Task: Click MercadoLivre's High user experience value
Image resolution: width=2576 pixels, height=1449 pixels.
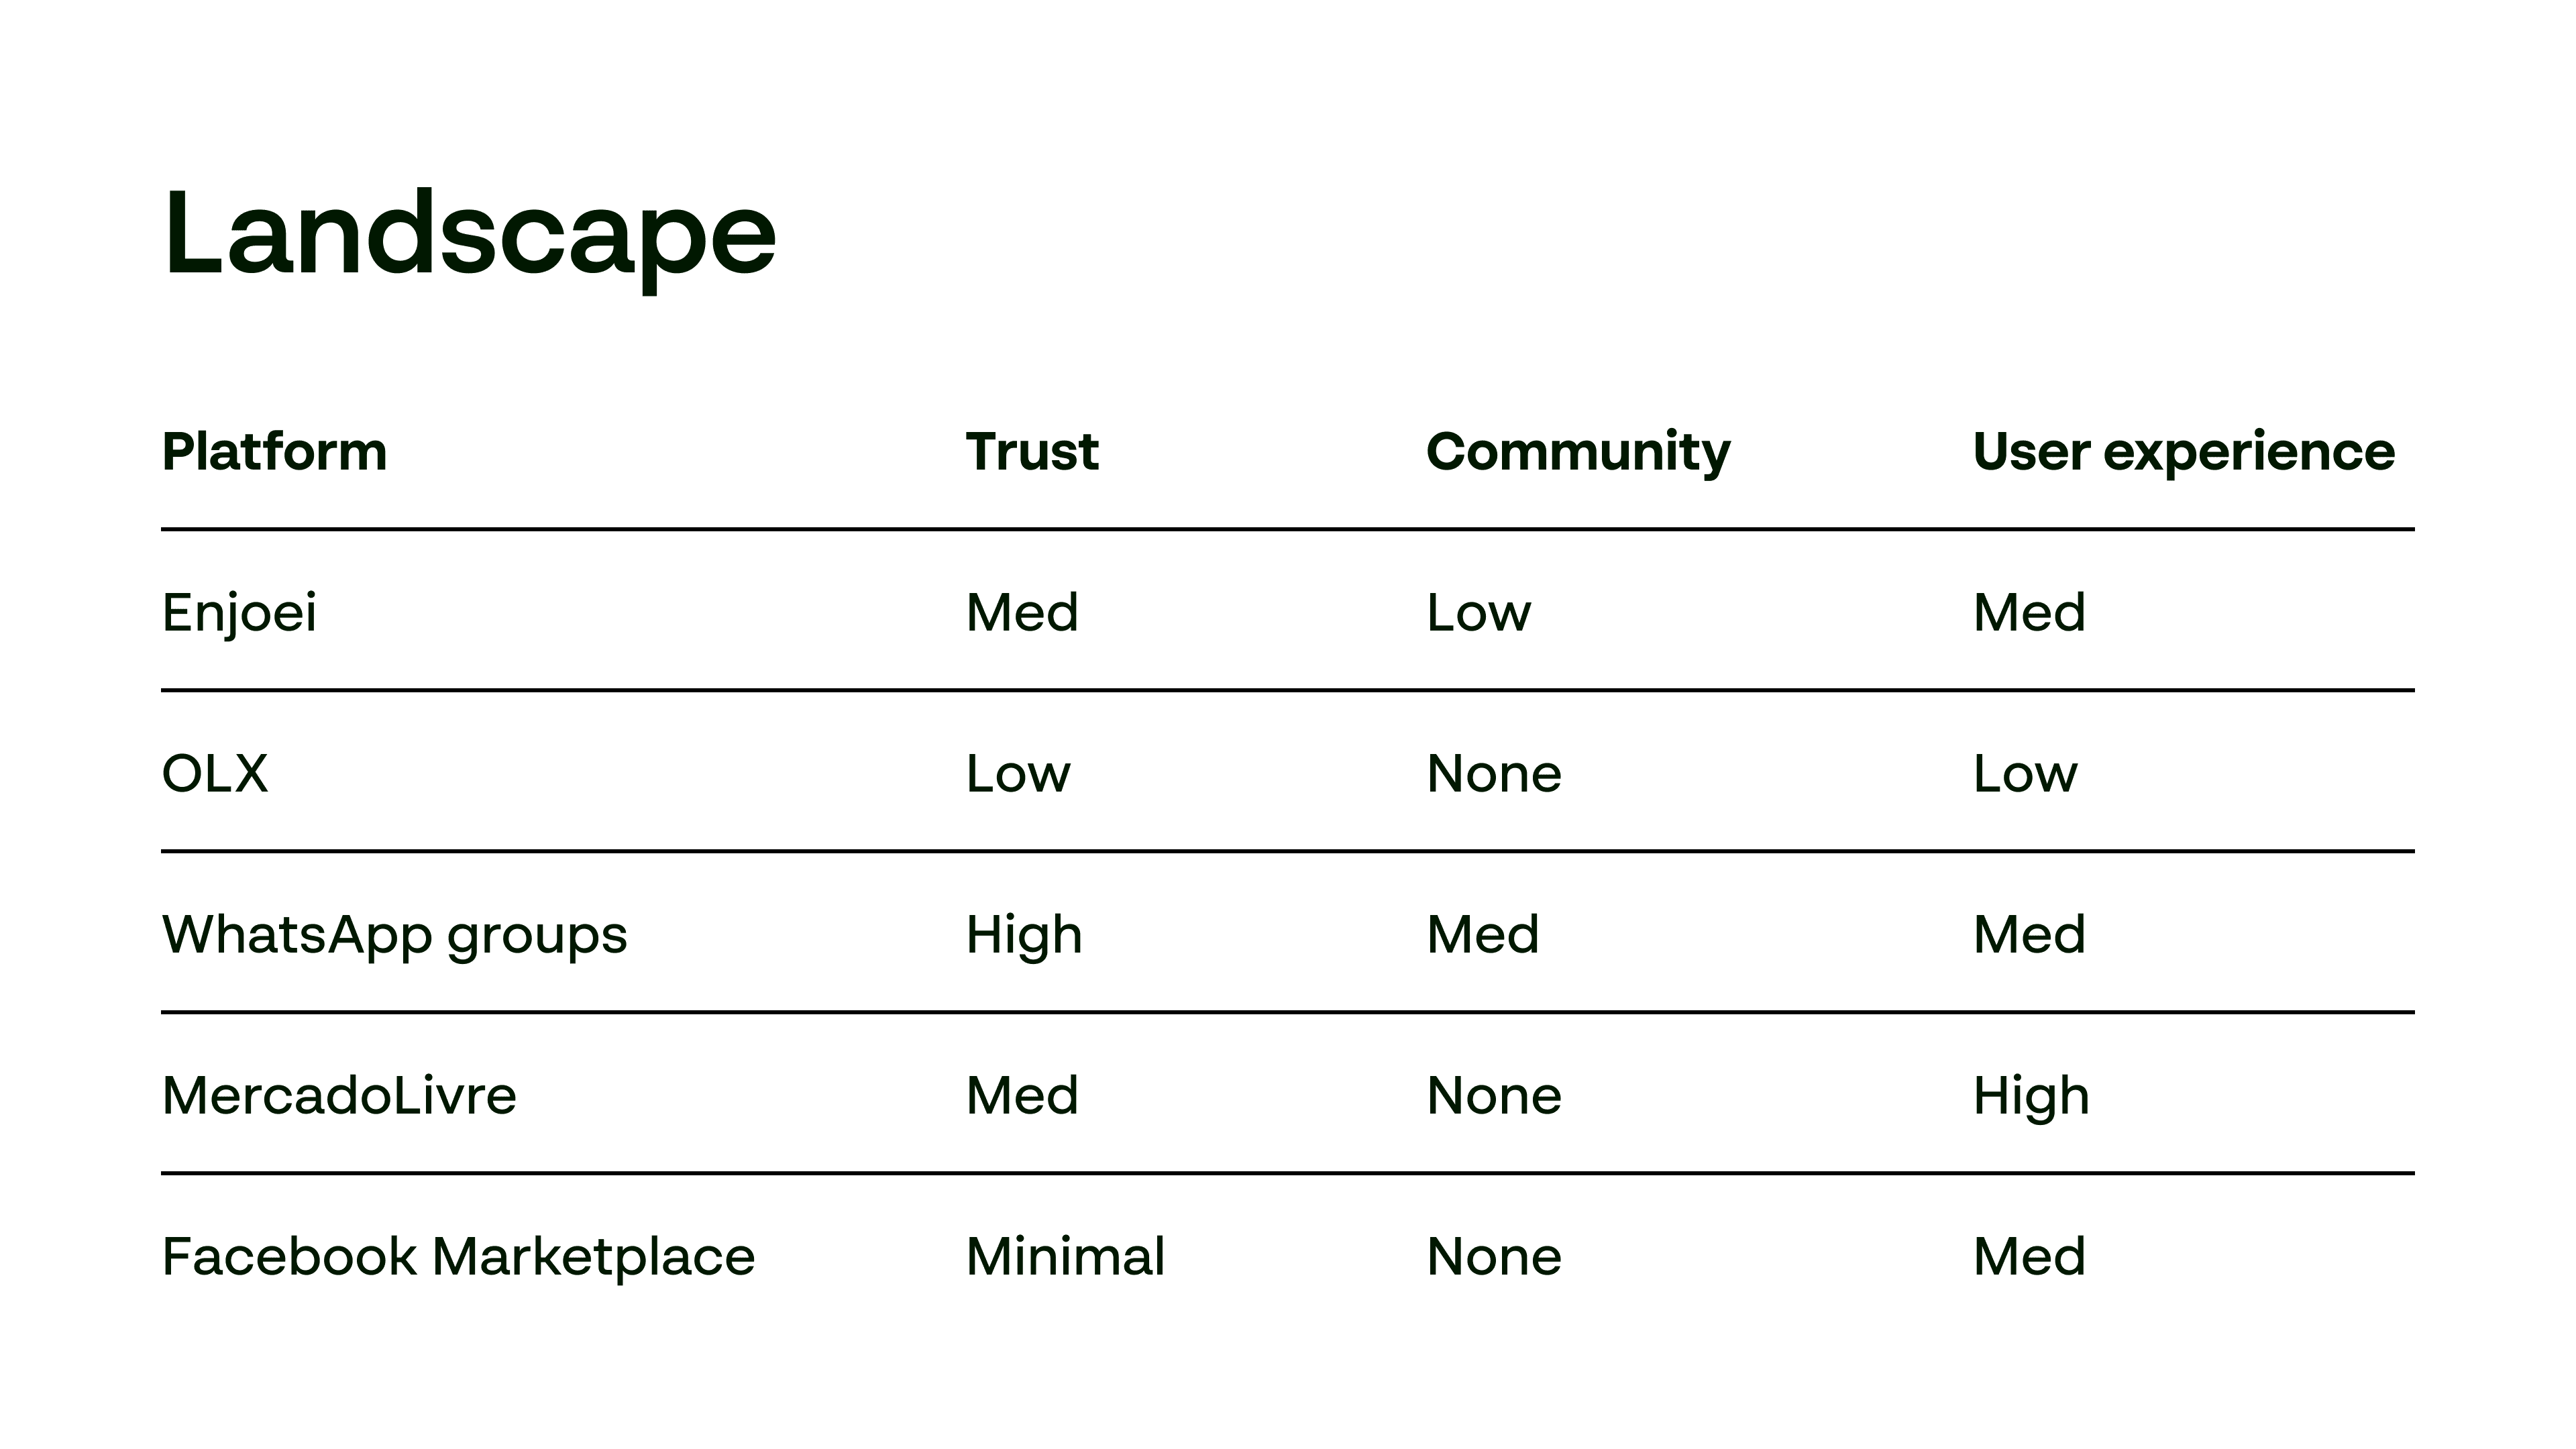Action: click(x=2031, y=1096)
